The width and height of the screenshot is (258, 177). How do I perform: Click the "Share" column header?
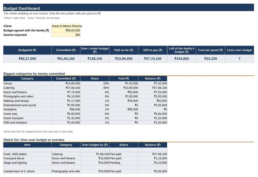95,79
